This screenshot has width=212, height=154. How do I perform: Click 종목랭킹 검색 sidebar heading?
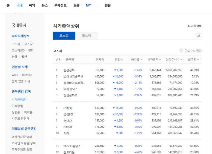21,92
